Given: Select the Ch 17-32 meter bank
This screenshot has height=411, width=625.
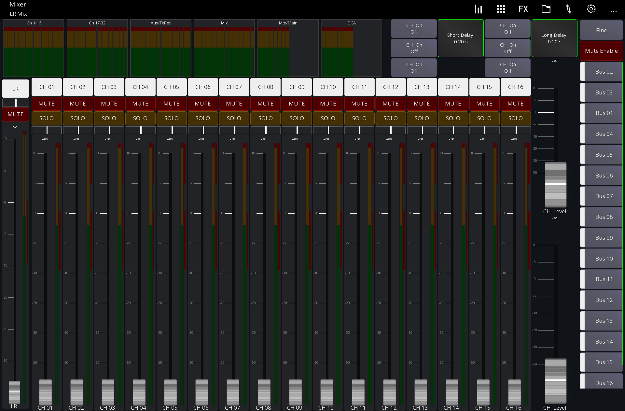Looking at the screenshot, I should tap(97, 48).
